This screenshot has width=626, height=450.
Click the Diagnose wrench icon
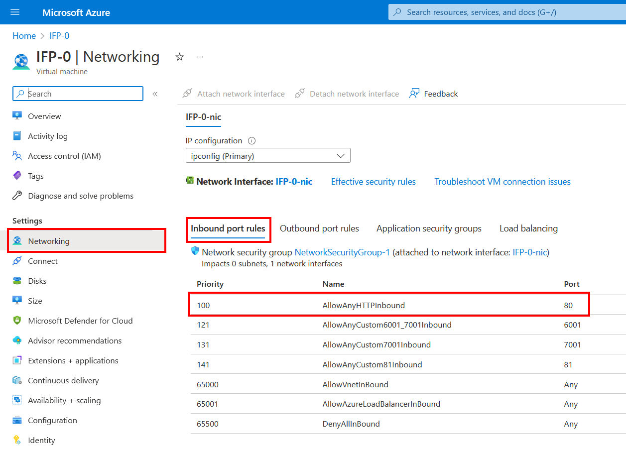point(17,196)
